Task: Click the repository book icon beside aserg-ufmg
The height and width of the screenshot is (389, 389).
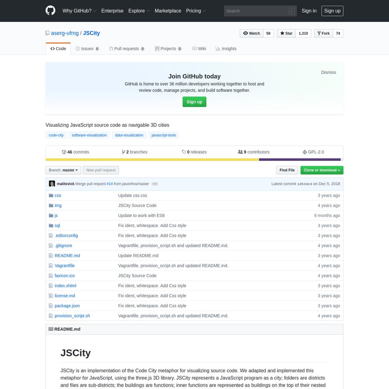Action: pos(47,33)
